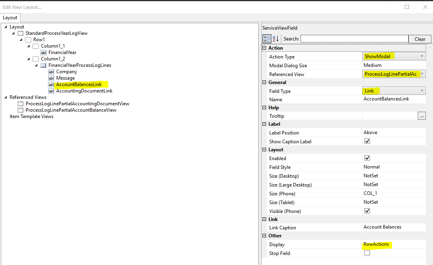Screen dimensions: 433x265
Task: Click the AccountingDocumentLink field icon
Action: (x=51, y=91)
